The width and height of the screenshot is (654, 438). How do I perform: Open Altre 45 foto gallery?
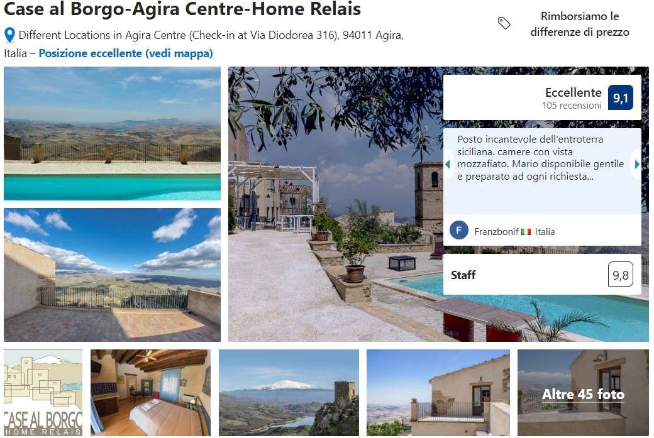[x=583, y=393]
